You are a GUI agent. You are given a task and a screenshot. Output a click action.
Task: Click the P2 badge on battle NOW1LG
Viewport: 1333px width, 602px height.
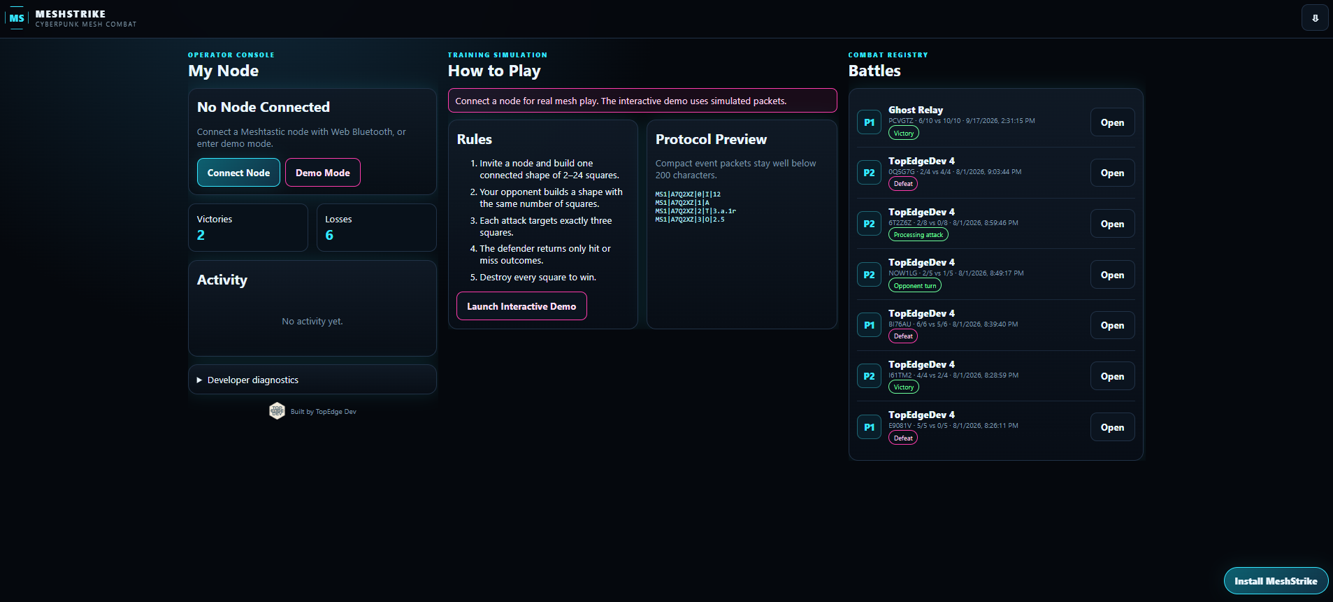869,275
